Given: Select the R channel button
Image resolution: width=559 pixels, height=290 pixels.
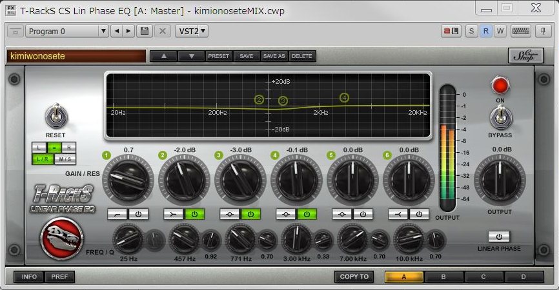Looking at the screenshot, I should (x=69, y=148).
